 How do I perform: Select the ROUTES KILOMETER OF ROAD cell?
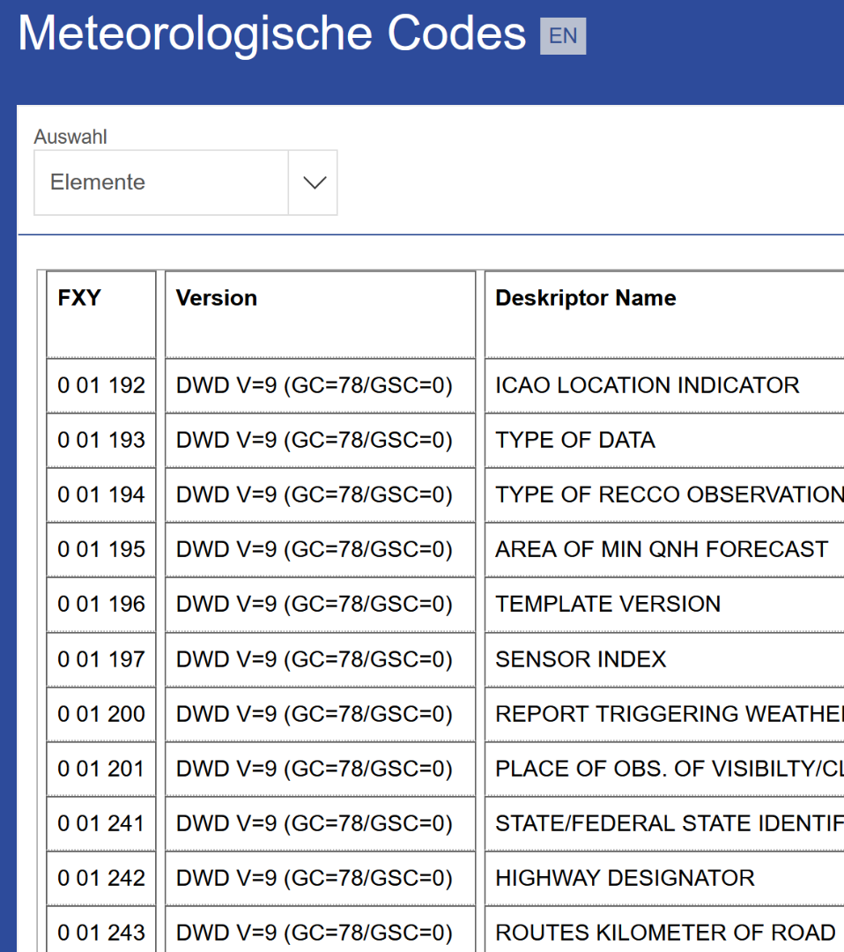665,933
